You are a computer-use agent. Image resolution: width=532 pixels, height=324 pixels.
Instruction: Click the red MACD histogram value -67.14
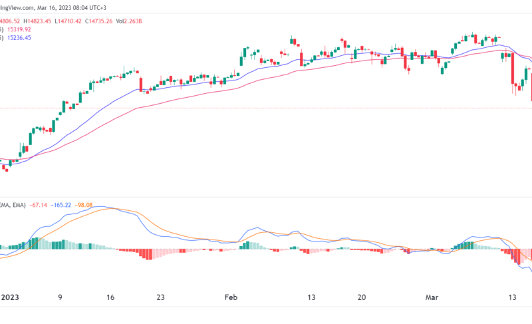(39, 205)
